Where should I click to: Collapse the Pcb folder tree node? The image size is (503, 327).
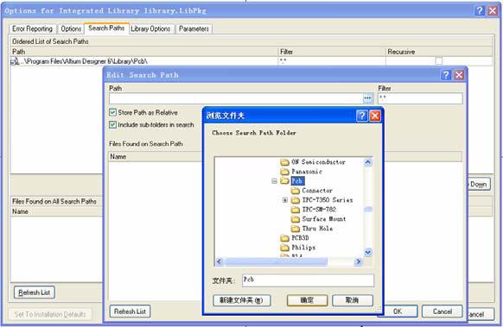(x=274, y=181)
